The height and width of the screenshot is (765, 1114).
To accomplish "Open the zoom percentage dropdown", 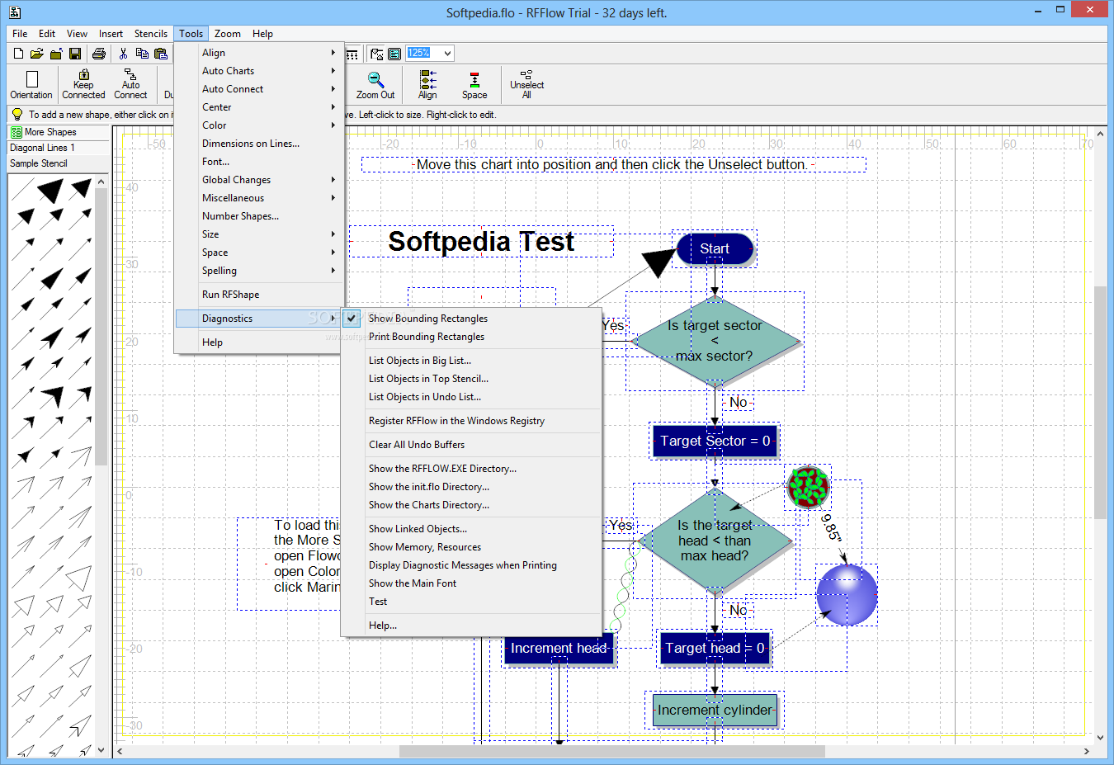I will click(447, 54).
